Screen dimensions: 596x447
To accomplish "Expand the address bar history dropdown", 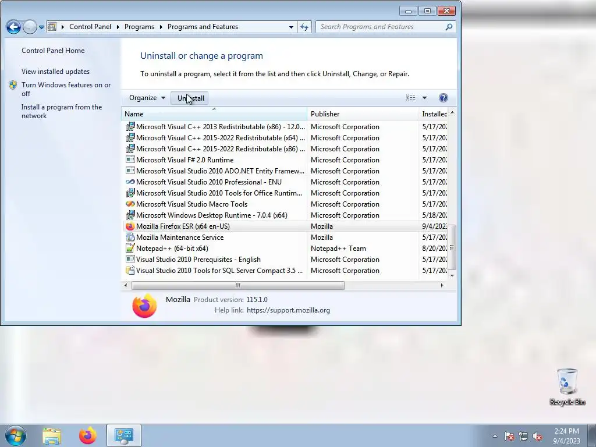I will tap(291, 27).
